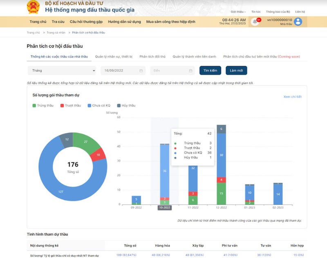Toggle 'Hủy thầu' legend series

click(x=126, y=105)
